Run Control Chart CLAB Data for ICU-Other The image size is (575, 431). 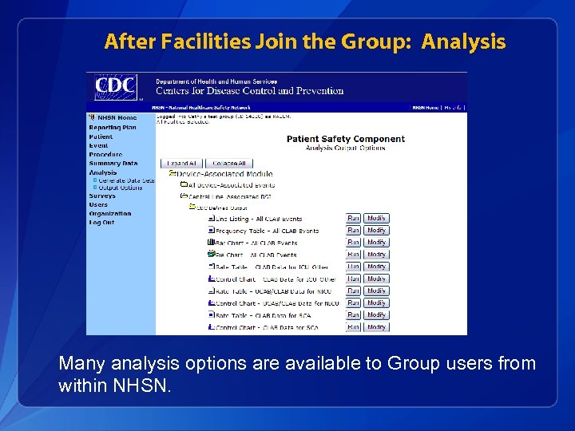pos(353,279)
